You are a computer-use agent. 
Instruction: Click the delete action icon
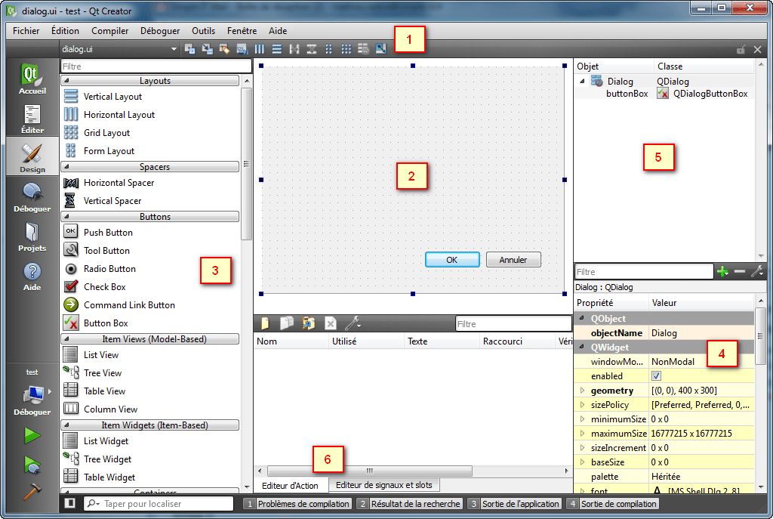(x=331, y=323)
